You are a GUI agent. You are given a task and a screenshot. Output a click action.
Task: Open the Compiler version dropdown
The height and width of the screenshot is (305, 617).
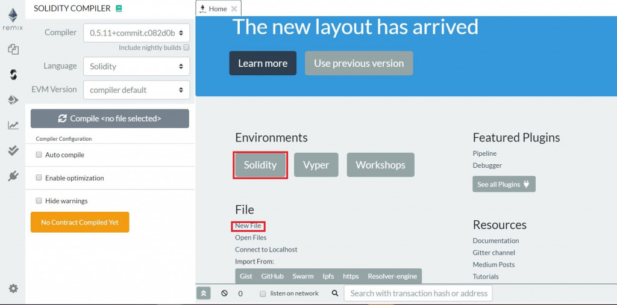click(137, 33)
